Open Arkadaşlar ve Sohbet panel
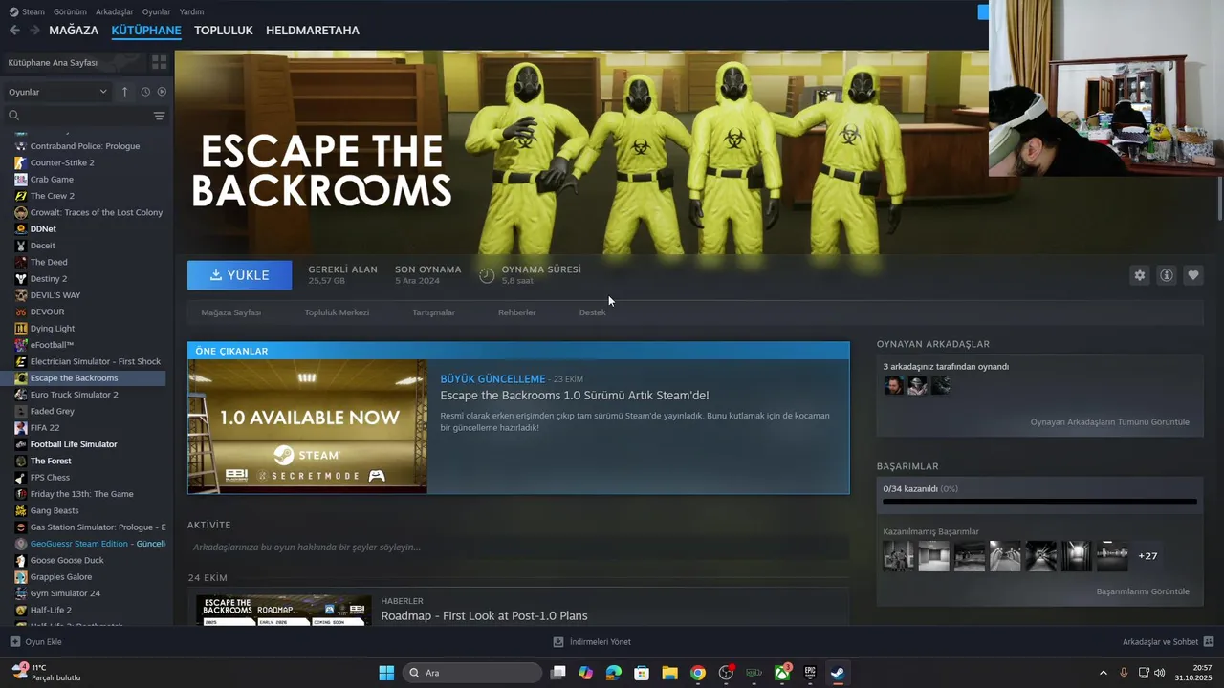This screenshot has width=1224, height=688. (x=1168, y=642)
